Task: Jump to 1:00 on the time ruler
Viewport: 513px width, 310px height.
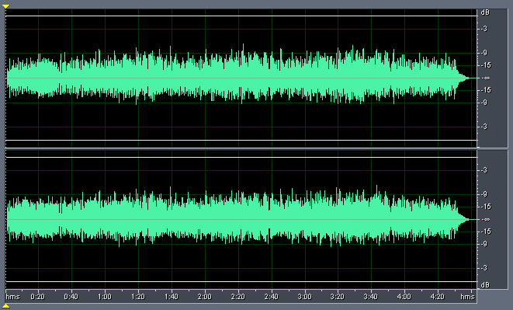Action: point(104,297)
